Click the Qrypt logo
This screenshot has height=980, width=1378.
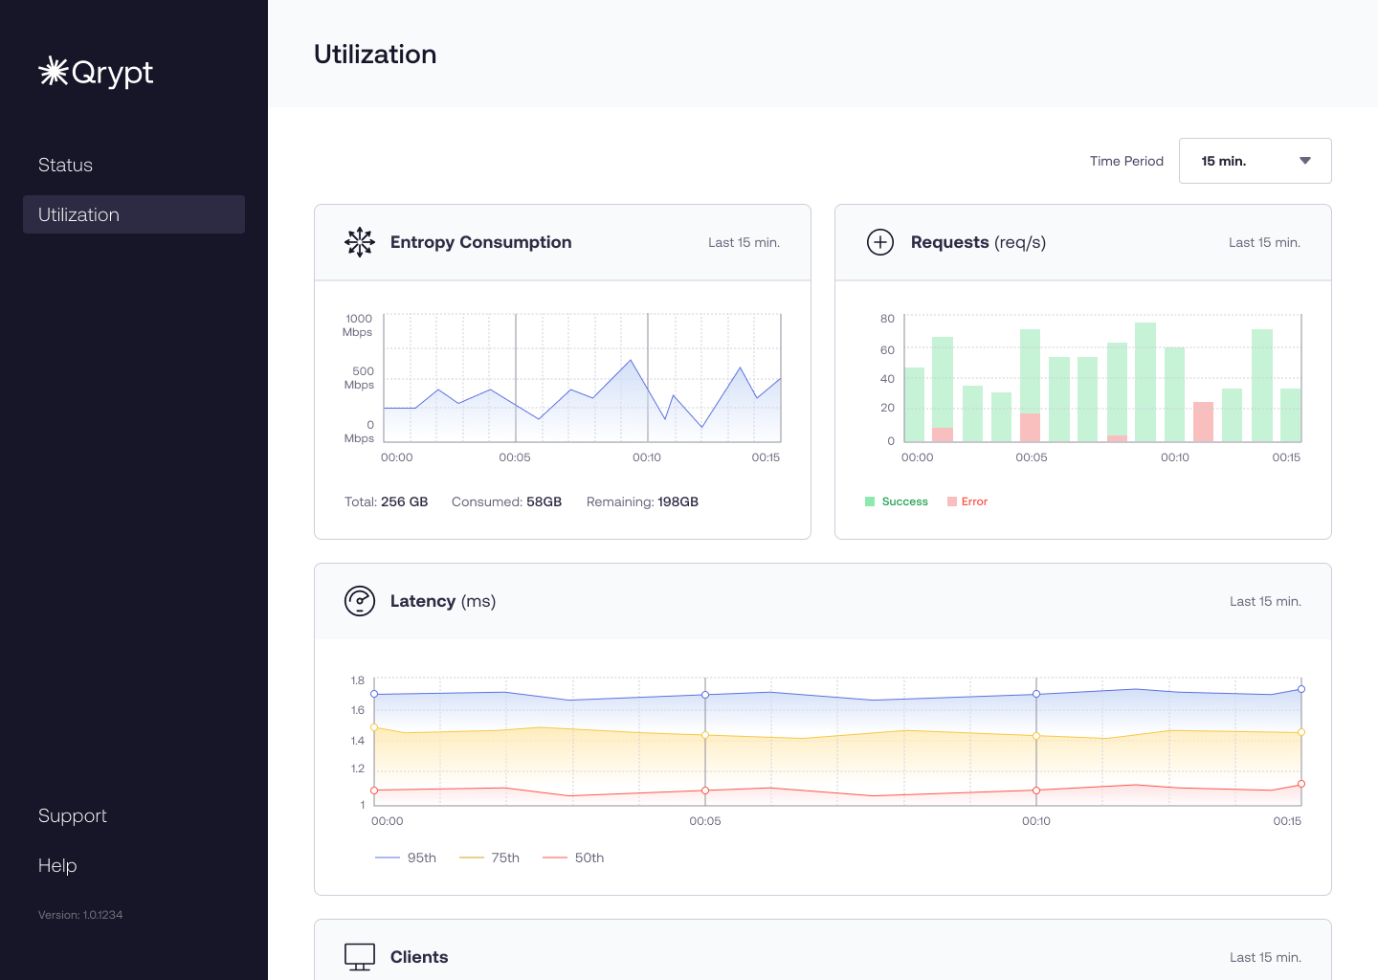(96, 72)
